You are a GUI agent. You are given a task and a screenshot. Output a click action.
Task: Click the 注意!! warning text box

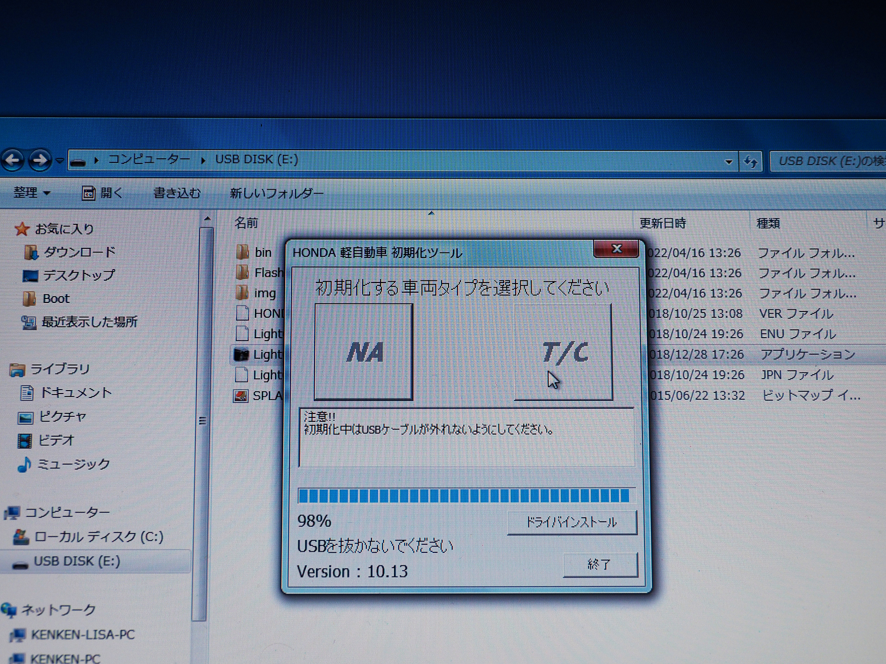(x=466, y=437)
